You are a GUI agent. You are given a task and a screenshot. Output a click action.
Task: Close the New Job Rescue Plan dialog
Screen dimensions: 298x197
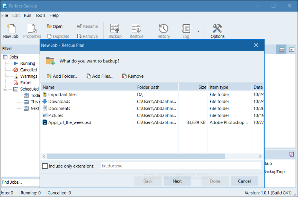click(256, 45)
